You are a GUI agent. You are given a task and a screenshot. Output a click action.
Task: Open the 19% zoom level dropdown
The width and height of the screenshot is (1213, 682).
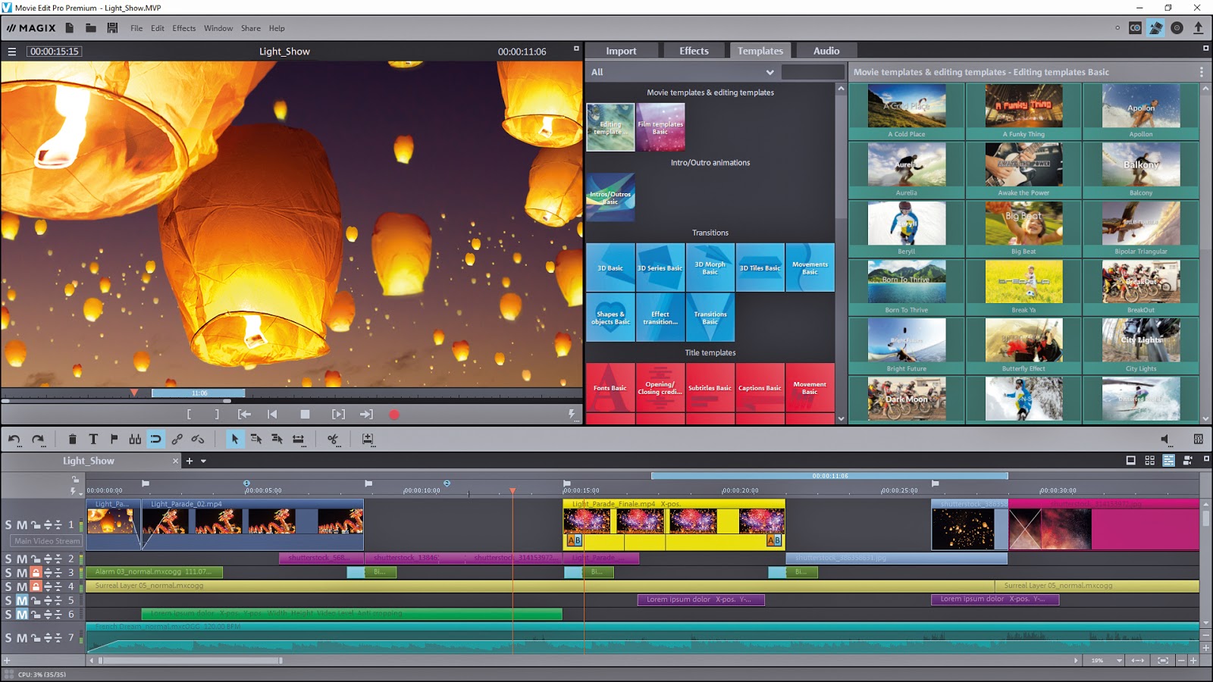pyautogui.click(x=1119, y=661)
